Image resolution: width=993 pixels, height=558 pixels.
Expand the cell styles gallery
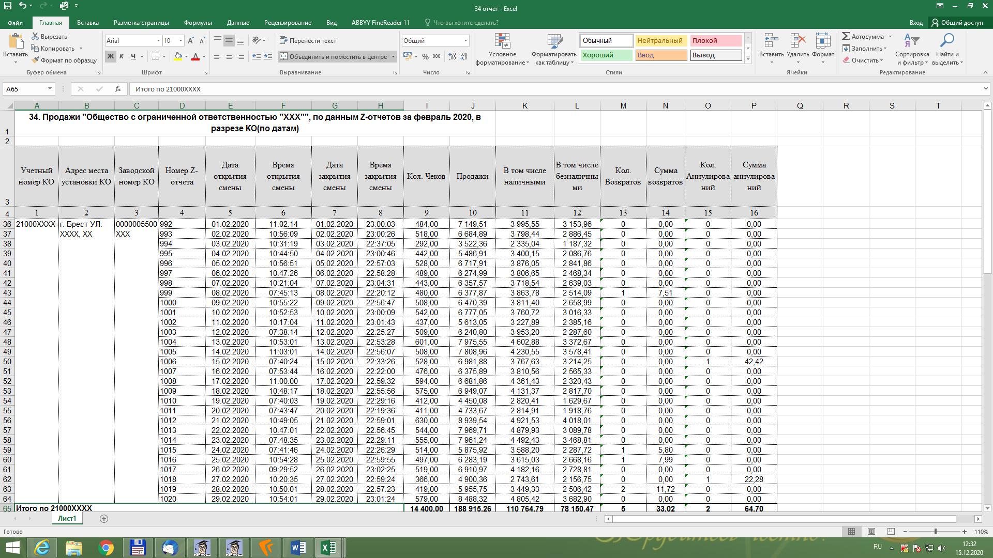tap(748, 58)
